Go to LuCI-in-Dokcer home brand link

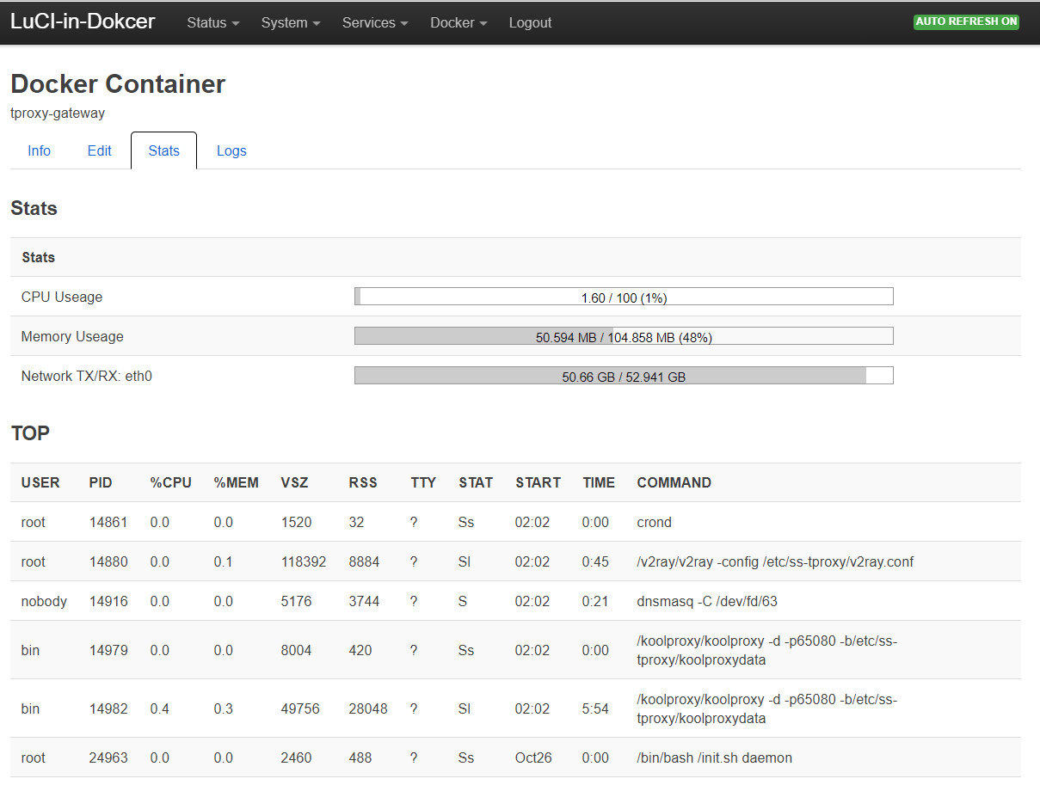tap(83, 21)
